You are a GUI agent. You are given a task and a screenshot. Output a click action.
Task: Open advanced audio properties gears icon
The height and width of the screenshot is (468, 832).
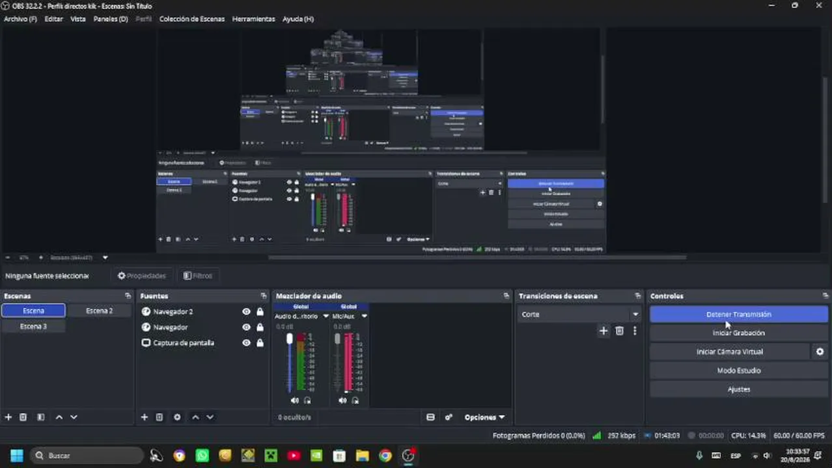pyautogui.click(x=449, y=417)
